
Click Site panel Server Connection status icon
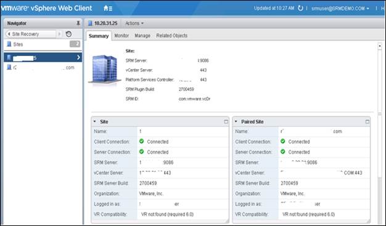point(142,151)
